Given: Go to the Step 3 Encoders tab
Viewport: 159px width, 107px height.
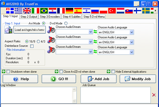Looking at the screenshot, I should click(50, 17).
